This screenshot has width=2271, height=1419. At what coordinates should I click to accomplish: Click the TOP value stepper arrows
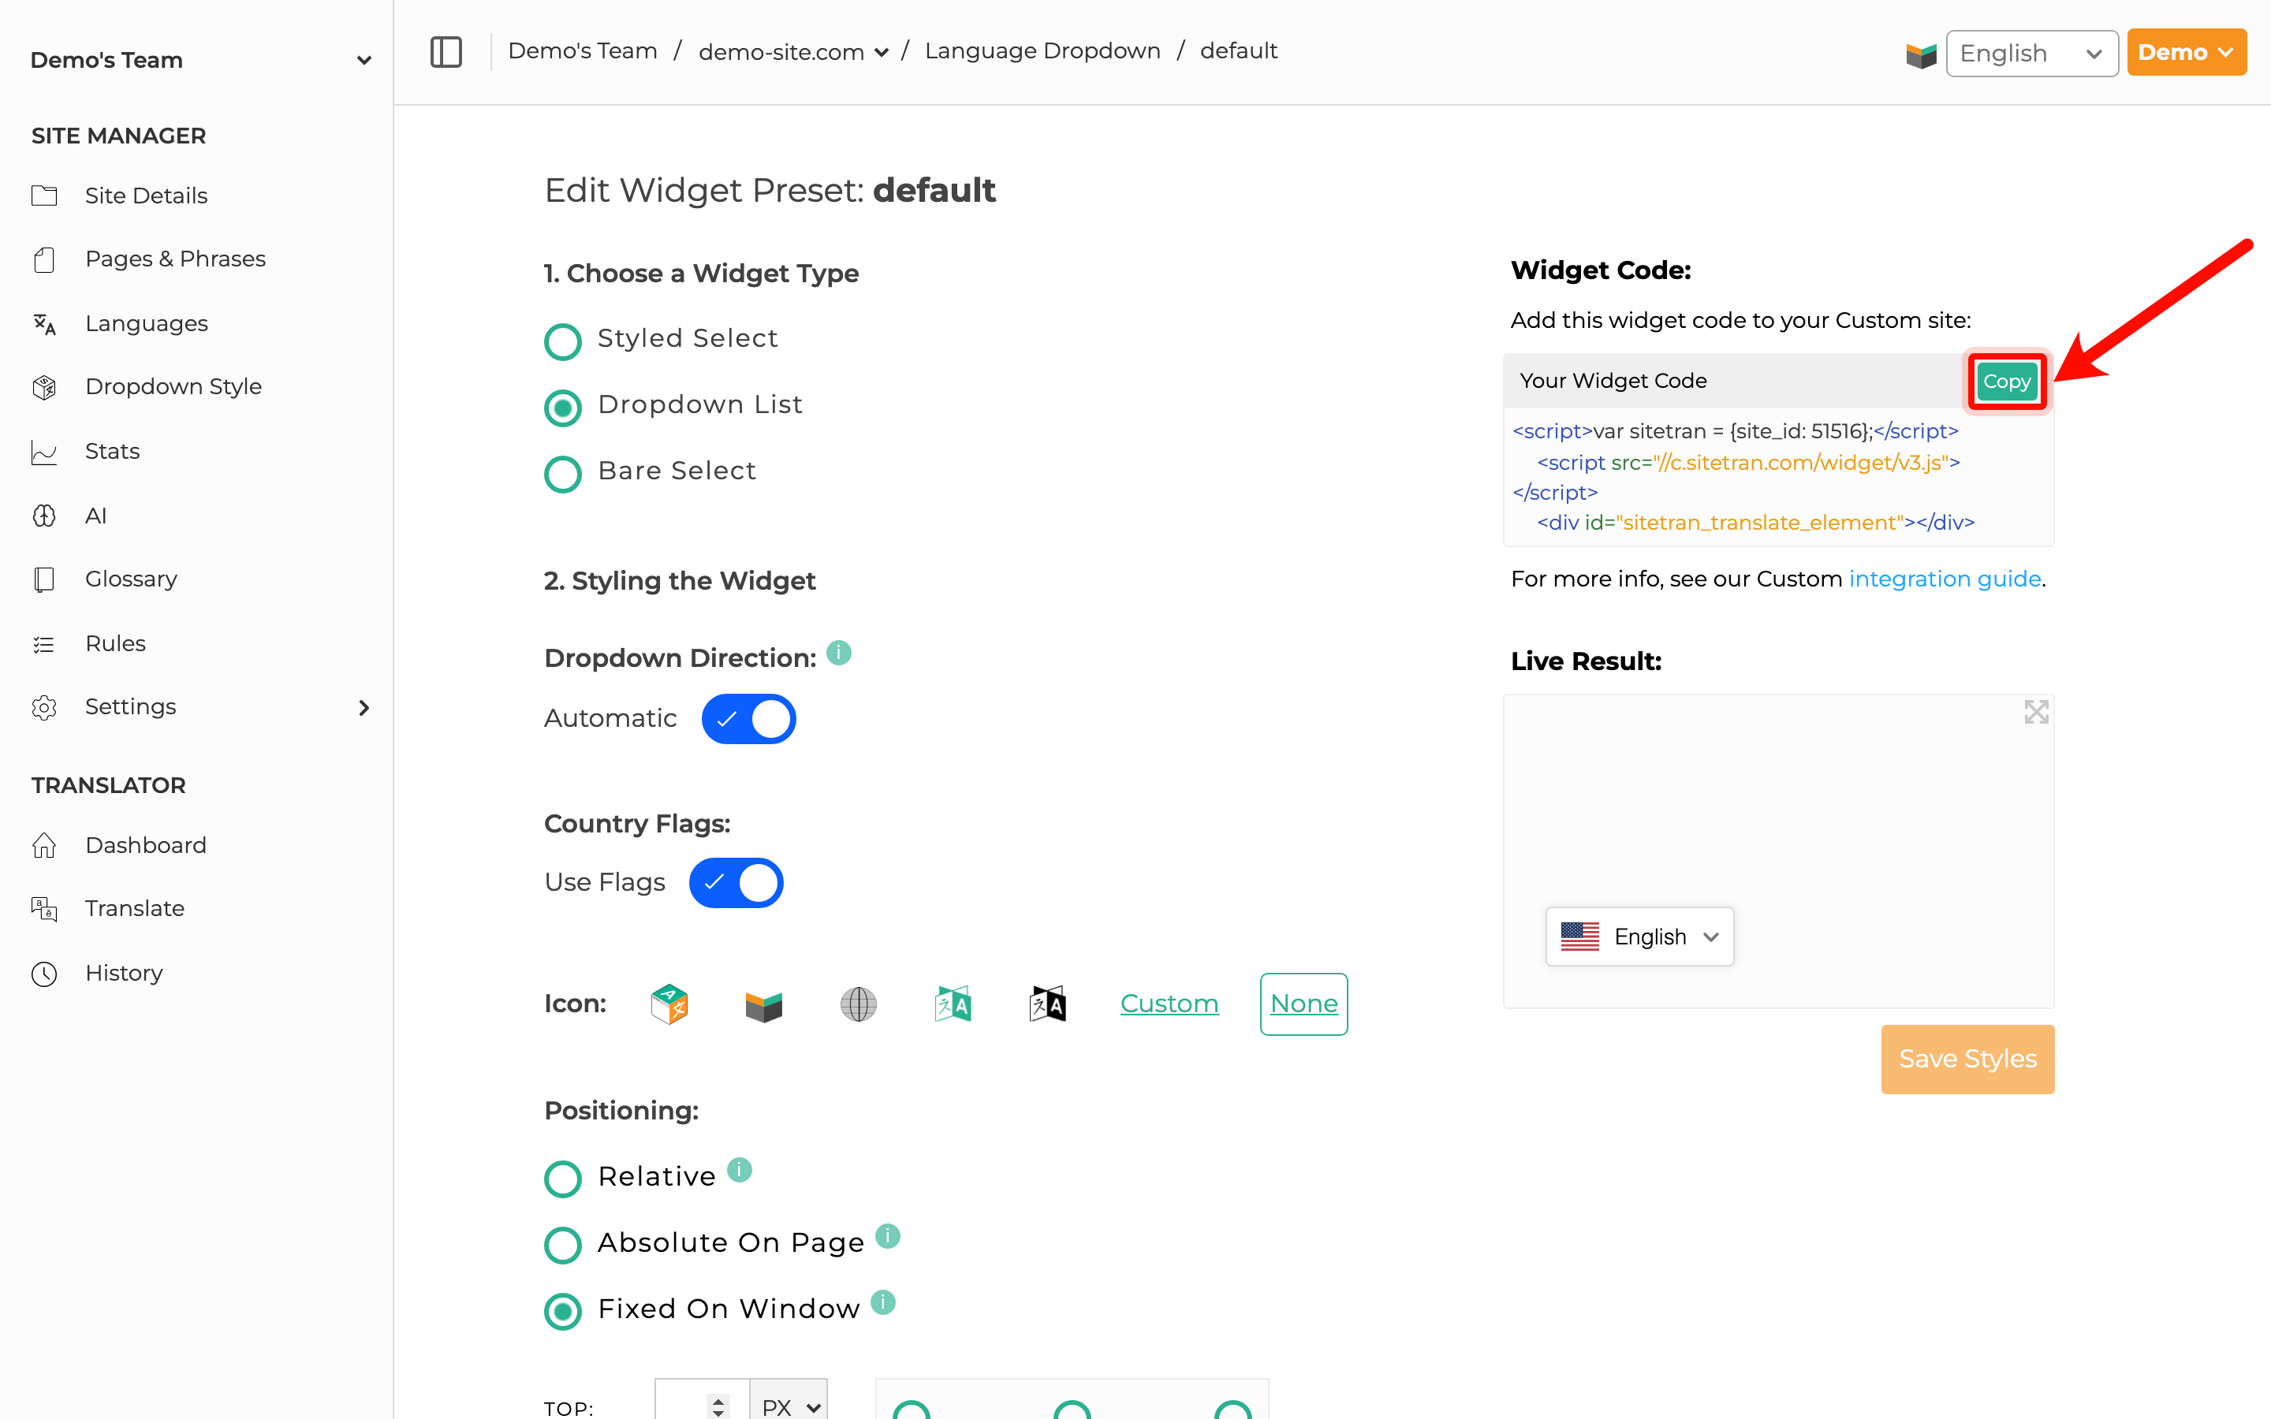click(x=719, y=1407)
